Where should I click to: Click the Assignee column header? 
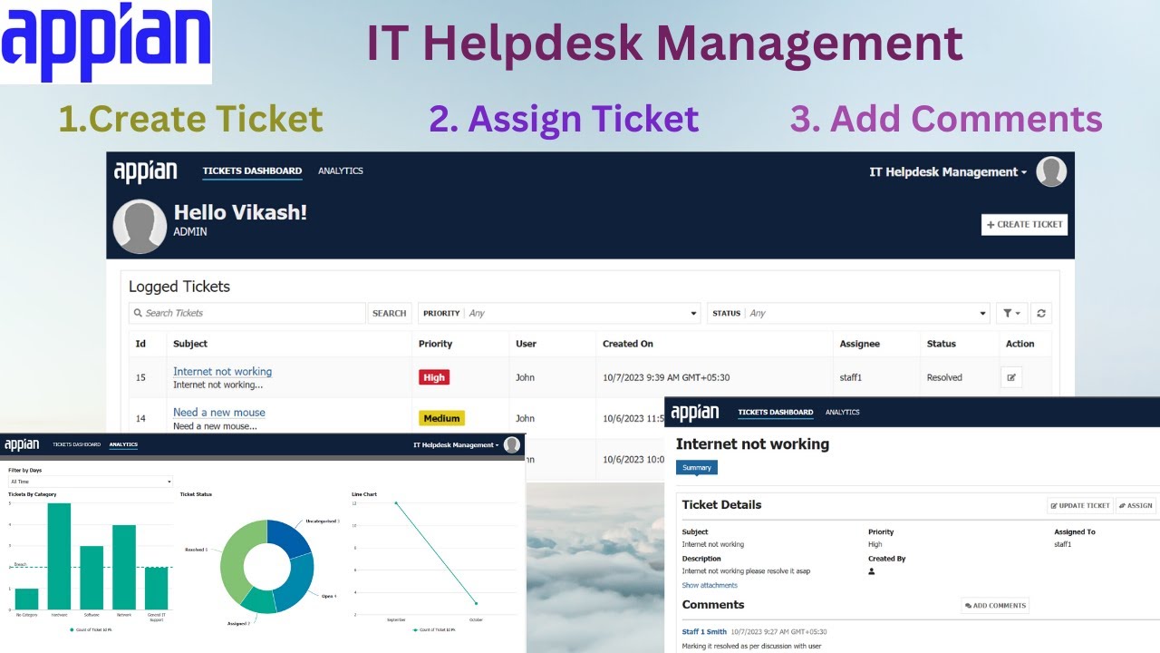[x=860, y=344]
